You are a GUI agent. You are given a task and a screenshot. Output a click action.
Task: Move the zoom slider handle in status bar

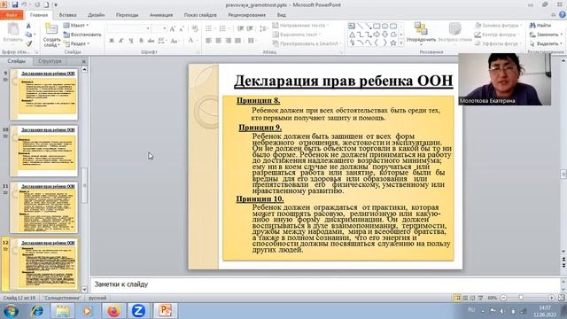click(x=521, y=298)
